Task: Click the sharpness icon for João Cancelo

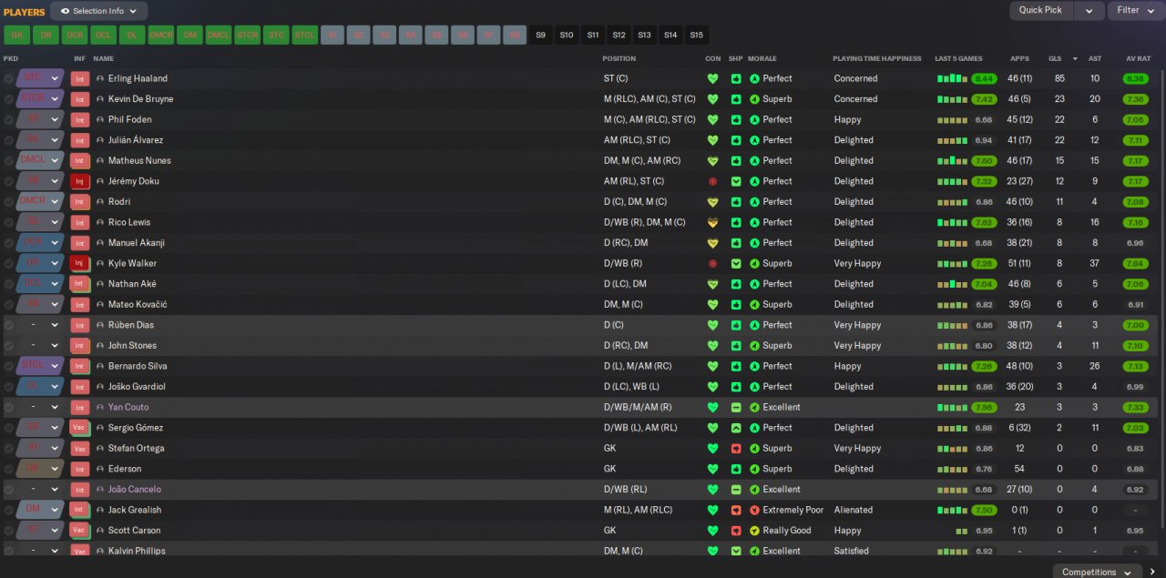Action: point(736,490)
